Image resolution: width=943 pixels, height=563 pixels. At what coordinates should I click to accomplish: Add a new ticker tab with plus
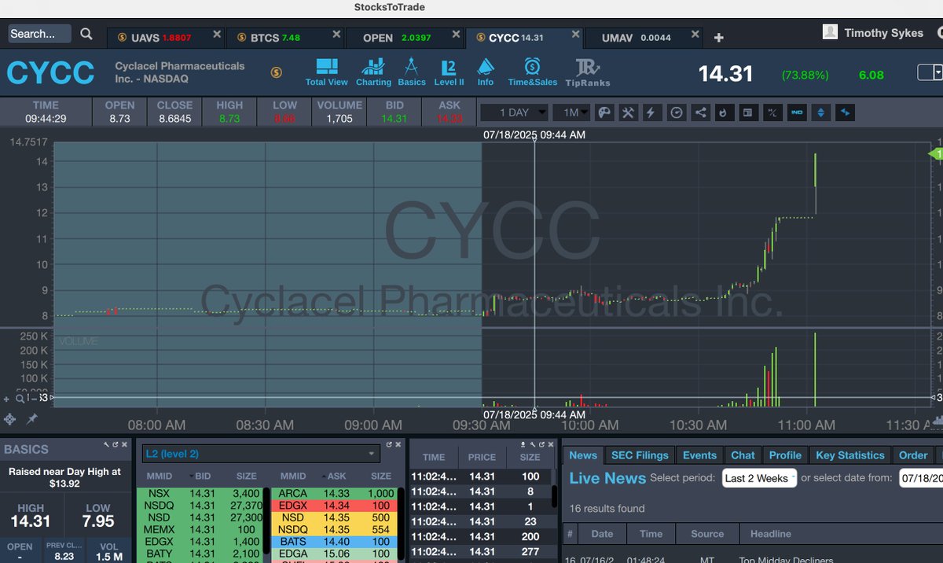[x=718, y=37]
